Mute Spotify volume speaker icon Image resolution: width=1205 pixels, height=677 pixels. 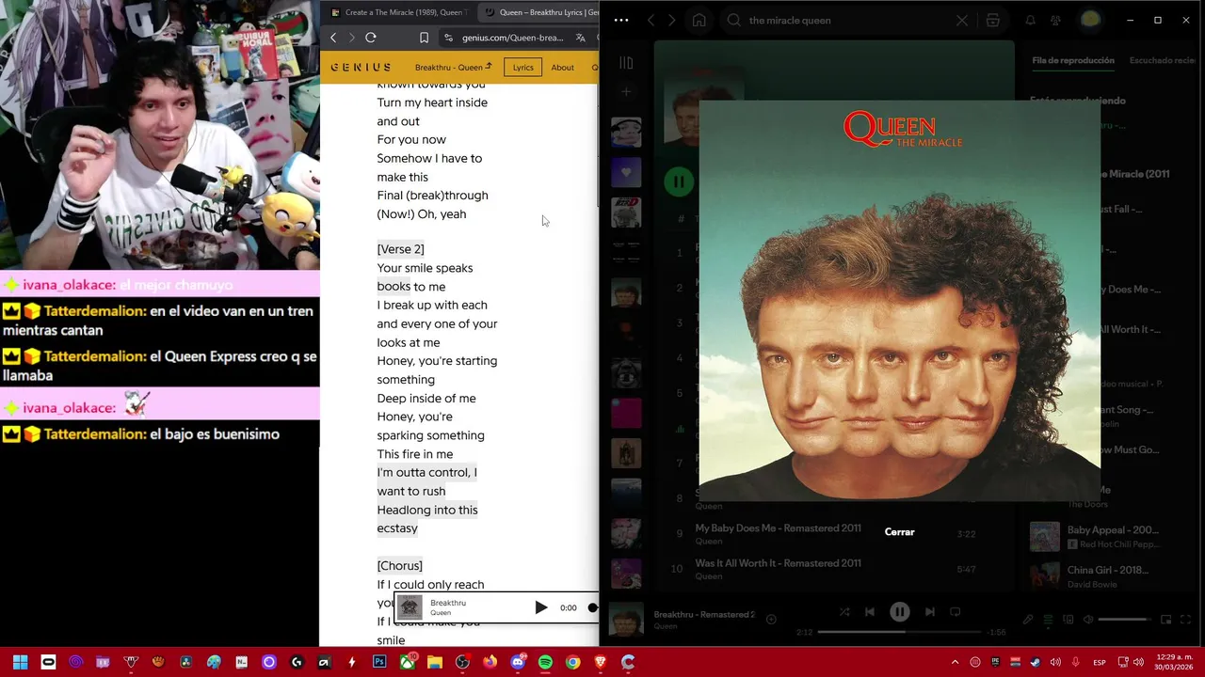point(1088,620)
